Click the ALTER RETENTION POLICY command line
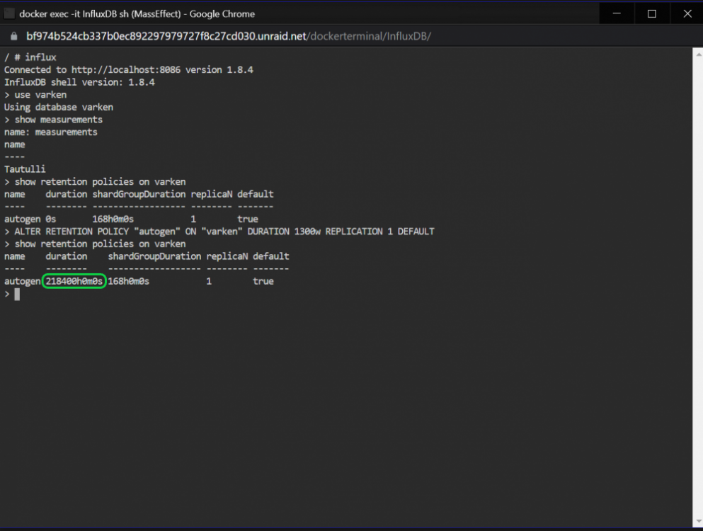Image resolution: width=703 pixels, height=531 pixels. (x=219, y=232)
